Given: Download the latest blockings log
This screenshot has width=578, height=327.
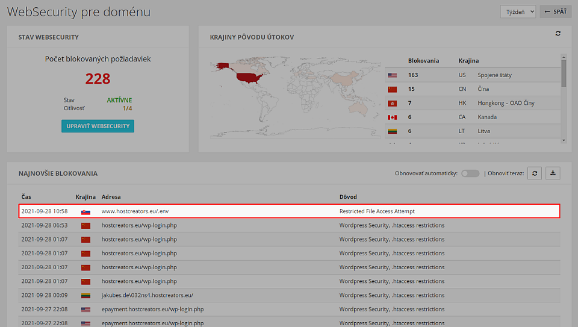Looking at the screenshot, I should [553, 173].
